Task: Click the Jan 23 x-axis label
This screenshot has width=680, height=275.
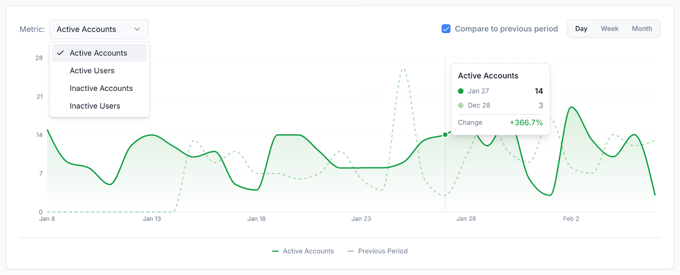Action: click(361, 219)
